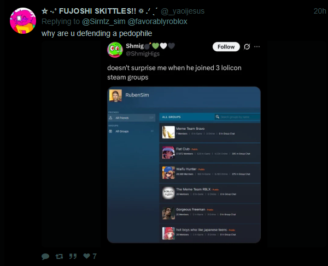Open the Meme Team Bravo group
The image size is (328, 266).
pyautogui.click(x=210, y=132)
